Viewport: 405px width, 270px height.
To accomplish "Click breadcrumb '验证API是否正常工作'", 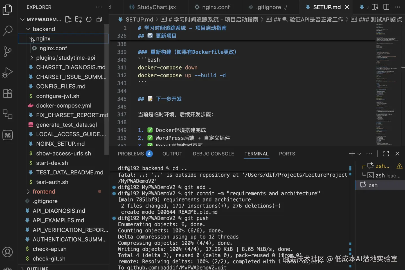I will (x=316, y=19).
